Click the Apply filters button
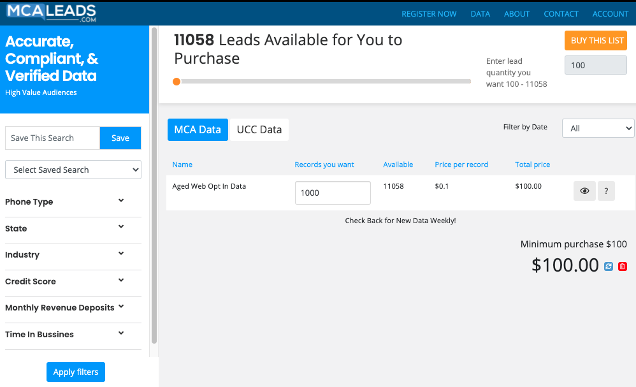The height and width of the screenshot is (387, 636). pos(76,372)
